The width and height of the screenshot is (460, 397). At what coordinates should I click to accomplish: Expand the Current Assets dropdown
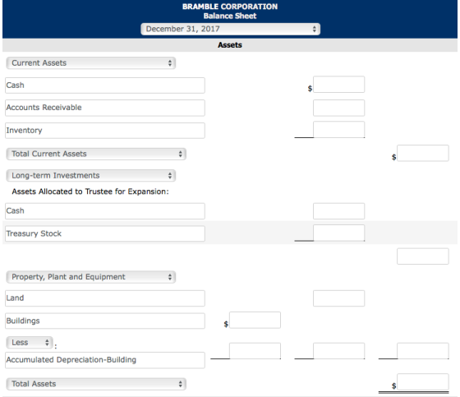click(90, 62)
